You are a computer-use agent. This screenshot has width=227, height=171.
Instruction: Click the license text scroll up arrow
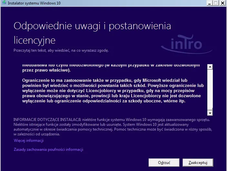coord(210,67)
